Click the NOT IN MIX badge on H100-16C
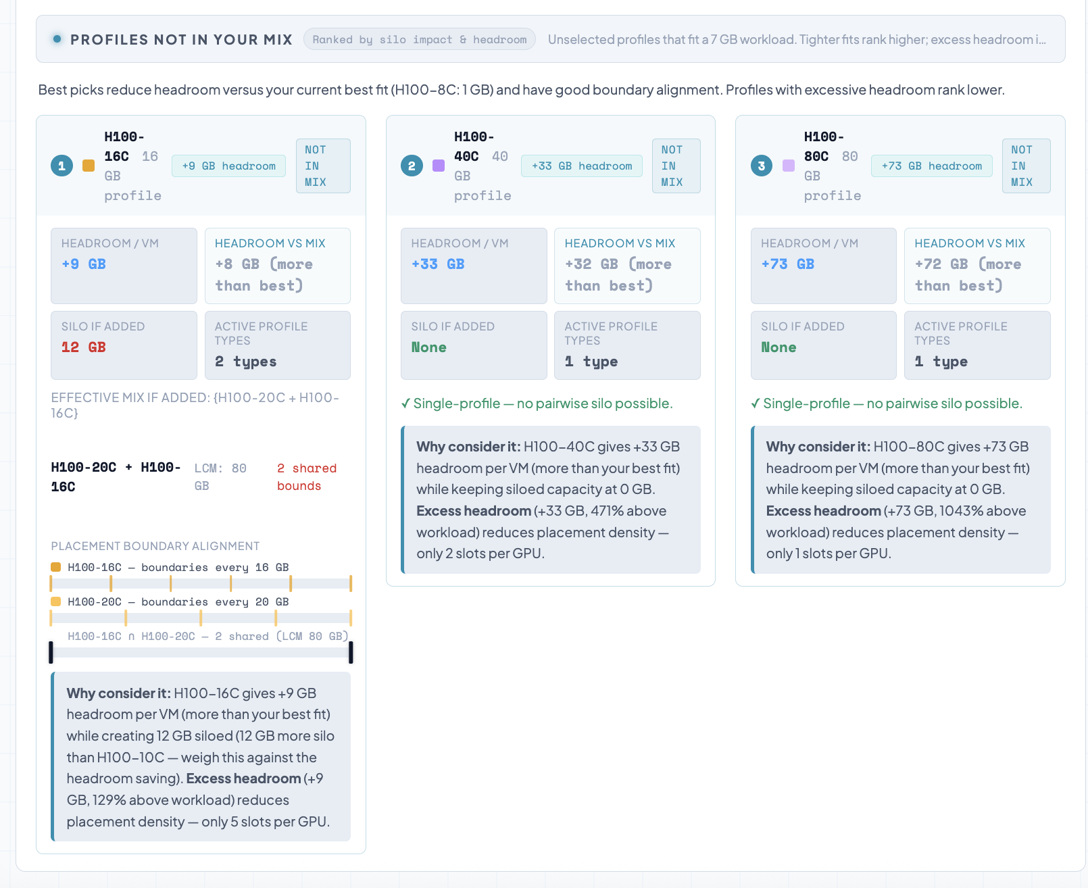The height and width of the screenshot is (888, 1088). pos(322,166)
